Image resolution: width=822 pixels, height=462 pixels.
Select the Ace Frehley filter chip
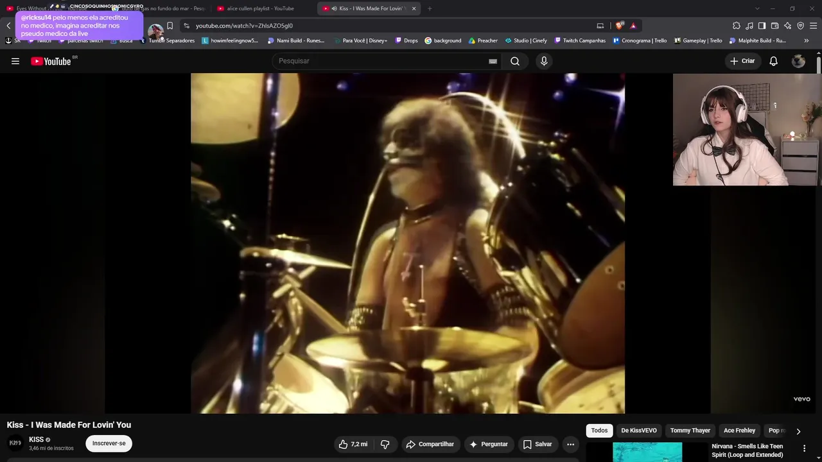739,431
